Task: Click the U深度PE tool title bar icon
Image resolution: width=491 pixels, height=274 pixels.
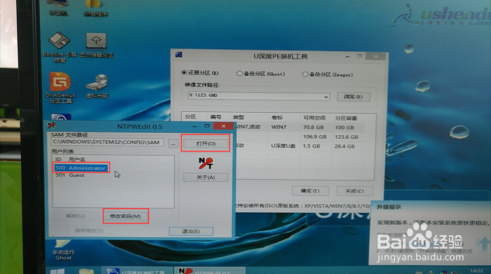Action: [179, 55]
